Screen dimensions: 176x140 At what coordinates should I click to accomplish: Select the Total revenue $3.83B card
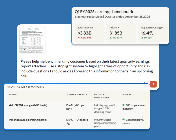[x=90, y=33]
